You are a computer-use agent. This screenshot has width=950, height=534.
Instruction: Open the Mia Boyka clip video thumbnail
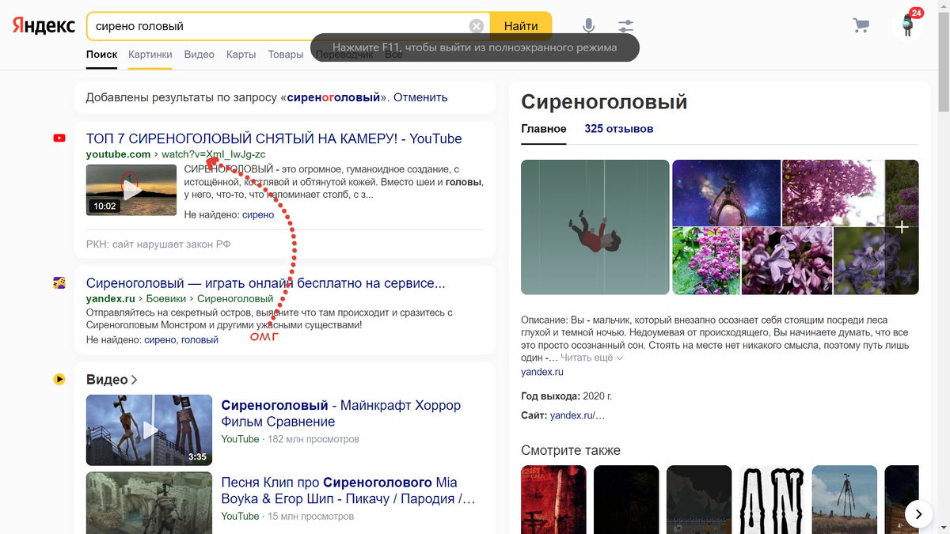tap(149, 502)
